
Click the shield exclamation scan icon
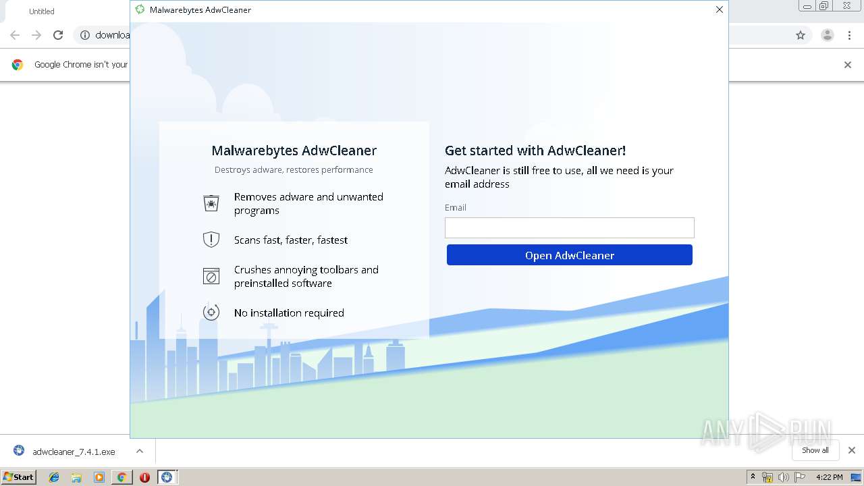pos(211,240)
